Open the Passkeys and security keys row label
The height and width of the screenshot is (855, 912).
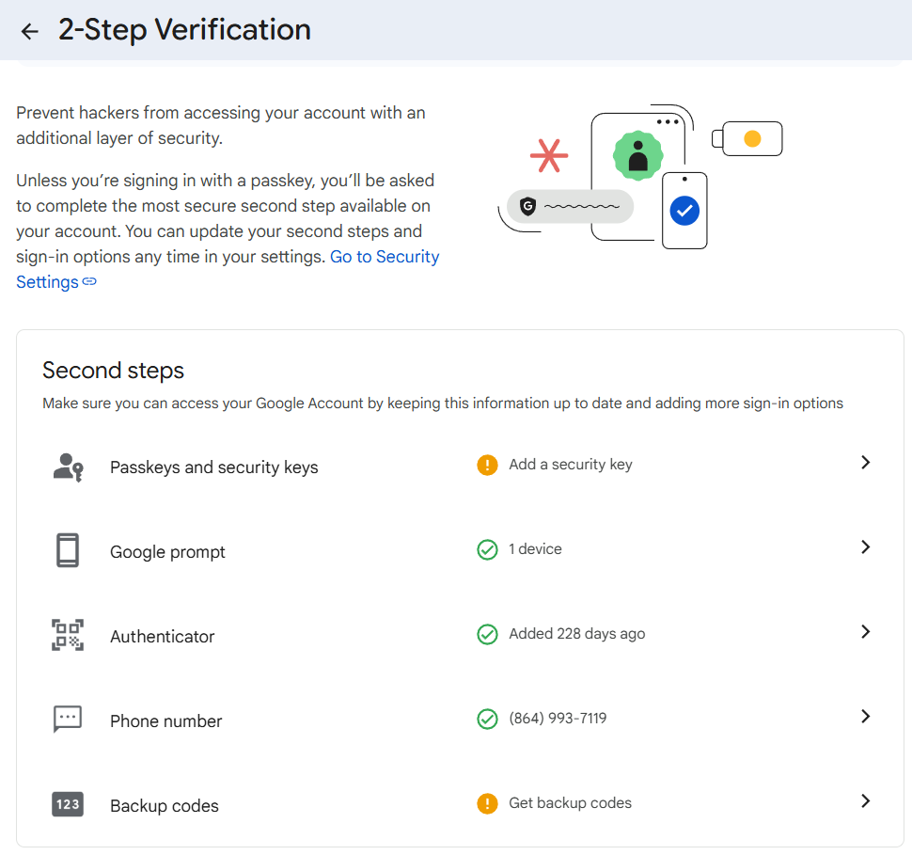click(214, 467)
